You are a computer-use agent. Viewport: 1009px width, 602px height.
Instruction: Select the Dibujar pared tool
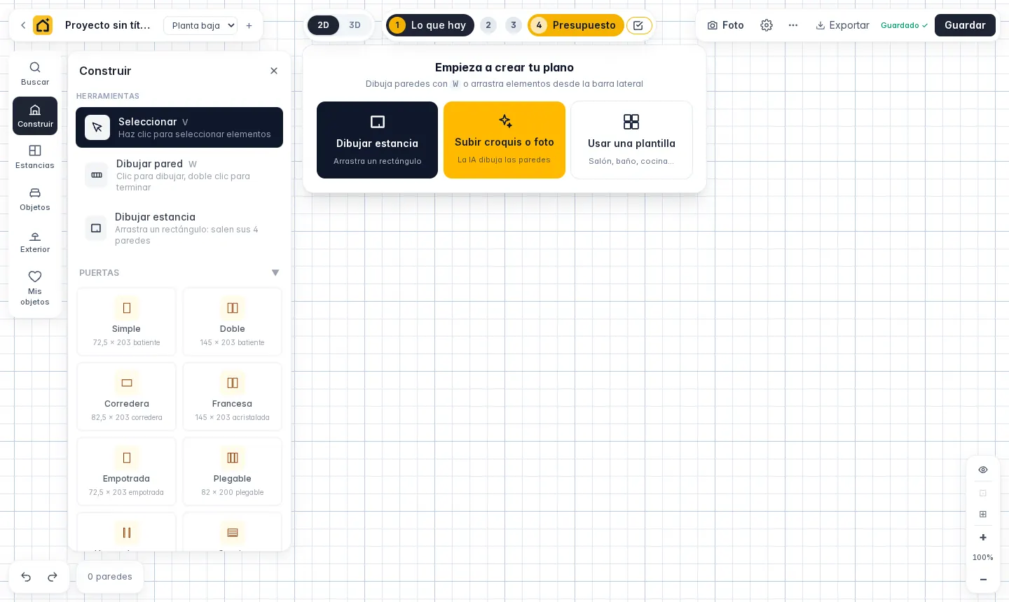coord(179,175)
